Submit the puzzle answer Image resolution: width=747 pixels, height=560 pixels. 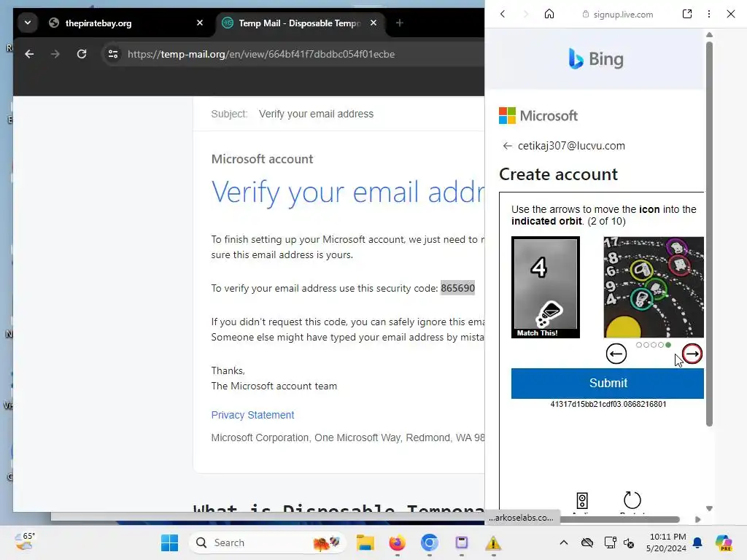point(608,383)
